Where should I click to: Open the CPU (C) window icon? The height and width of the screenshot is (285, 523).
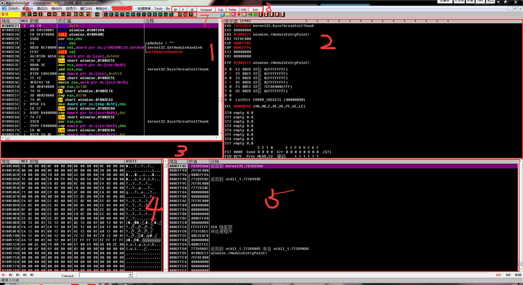138,14
